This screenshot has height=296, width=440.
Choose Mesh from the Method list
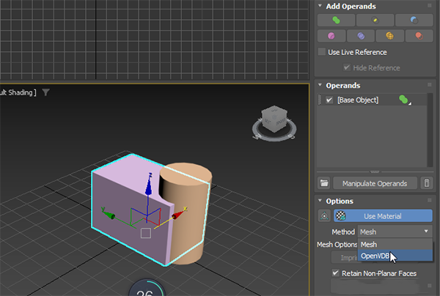(369, 244)
